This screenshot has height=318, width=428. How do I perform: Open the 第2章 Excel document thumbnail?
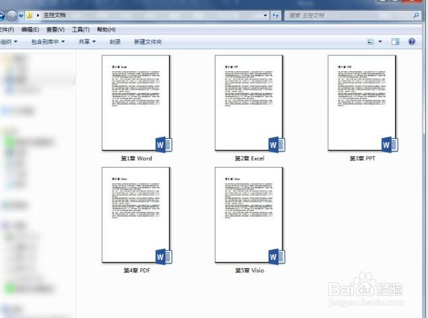click(249, 103)
